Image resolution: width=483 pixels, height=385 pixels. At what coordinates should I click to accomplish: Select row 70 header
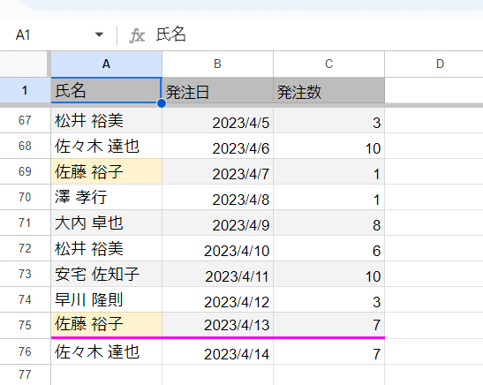coord(25,197)
